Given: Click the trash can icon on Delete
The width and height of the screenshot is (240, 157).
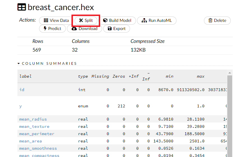Looking at the screenshot, I should (x=210, y=20).
